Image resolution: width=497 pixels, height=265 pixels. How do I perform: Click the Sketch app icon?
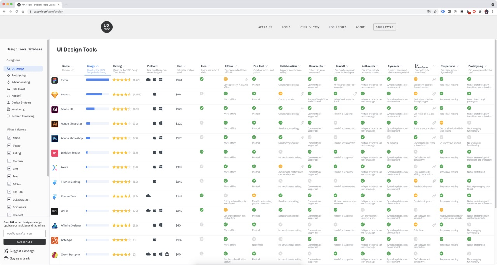(x=55, y=95)
